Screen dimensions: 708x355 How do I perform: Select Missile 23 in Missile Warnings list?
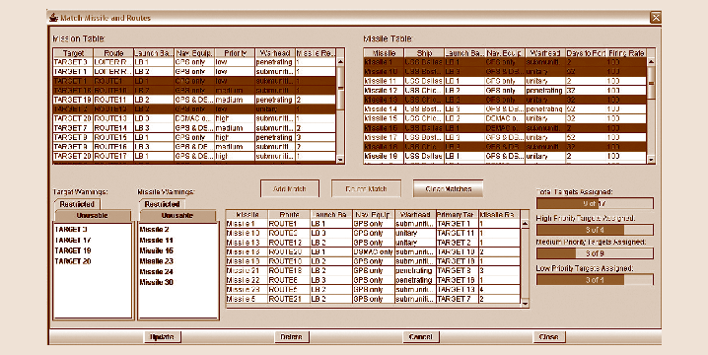click(x=156, y=261)
